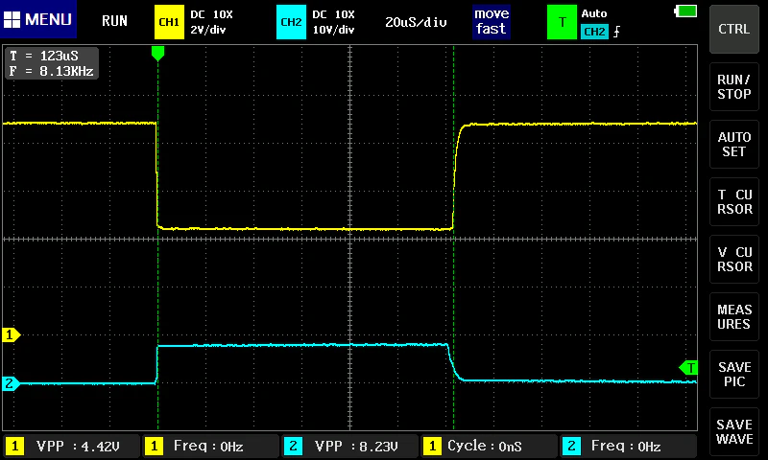The image size is (768, 460).
Task: Enable the V CURSOR button
Action: [x=733, y=260]
